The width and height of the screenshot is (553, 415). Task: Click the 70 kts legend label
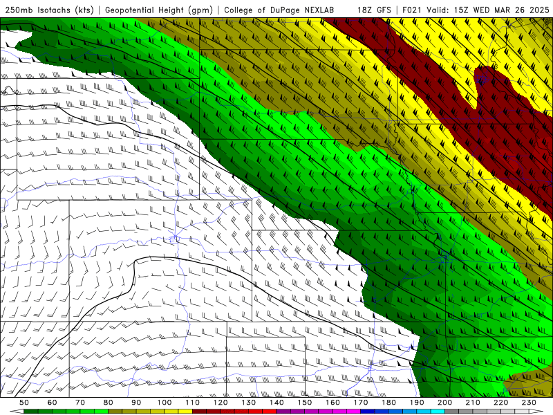[x=80, y=403]
